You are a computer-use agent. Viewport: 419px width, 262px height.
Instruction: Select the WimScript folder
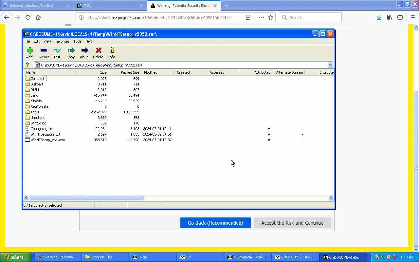pos(36,123)
